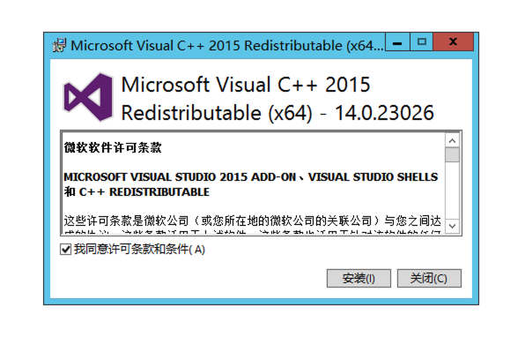525x352 pixels.
Task: Click the MICROSOFT VISUAL STUDIO 2015 ADD-ON line
Action: (x=251, y=176)
